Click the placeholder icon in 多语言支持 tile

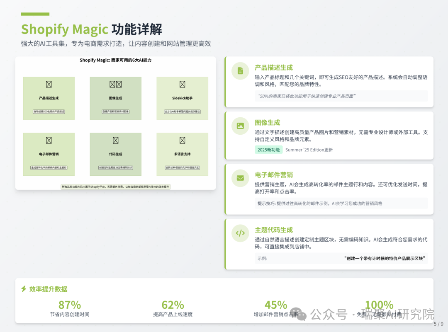[182, 140]
